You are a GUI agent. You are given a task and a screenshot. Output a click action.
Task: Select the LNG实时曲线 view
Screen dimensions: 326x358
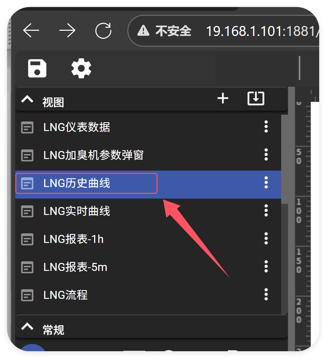pos(148,211)
